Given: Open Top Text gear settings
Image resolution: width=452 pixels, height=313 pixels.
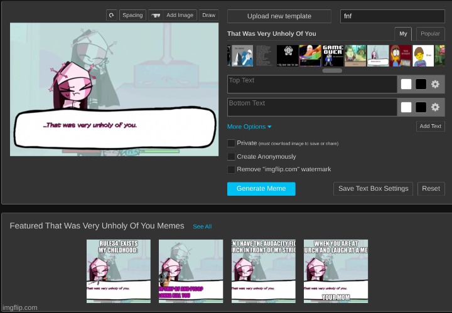Looking at the screenshot, I should [x=435, y=84].
